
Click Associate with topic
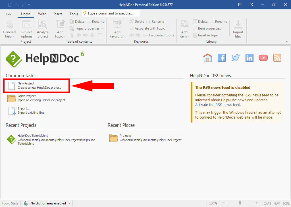[147, 28]
